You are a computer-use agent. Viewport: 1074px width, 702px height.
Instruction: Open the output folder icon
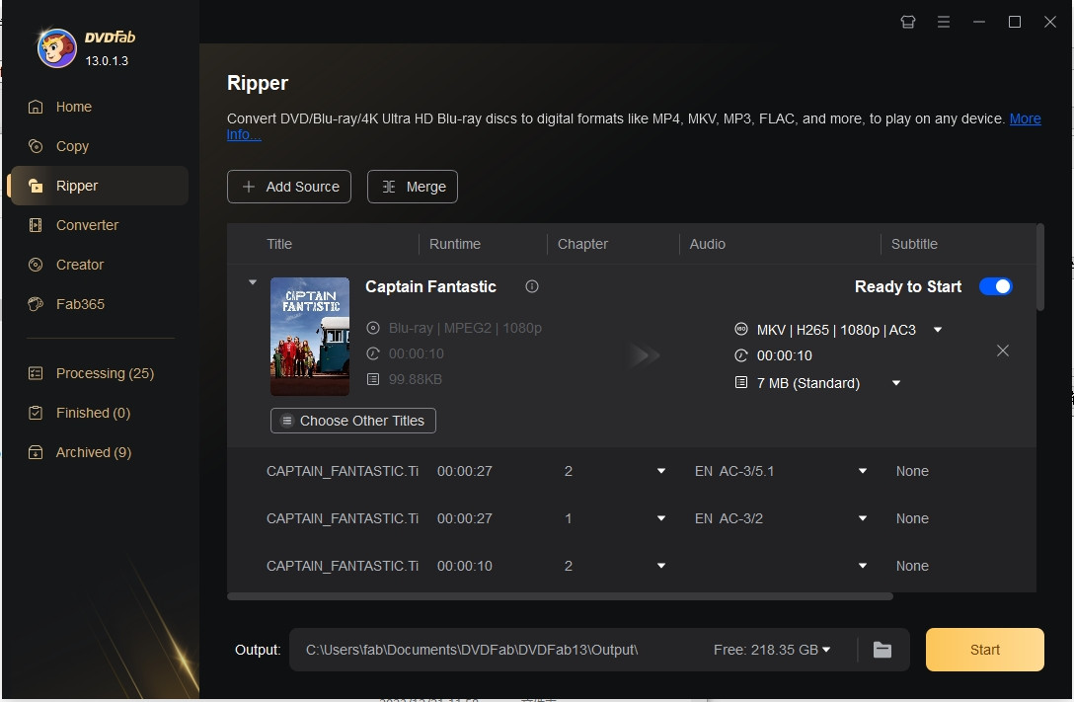(x=882, y=650)
